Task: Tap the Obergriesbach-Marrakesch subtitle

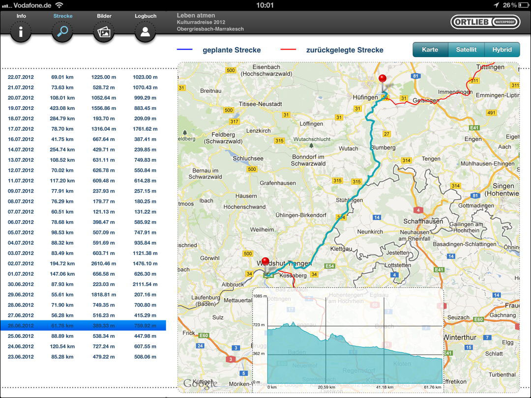Action: pyautogui.click(x=210, y=29)
